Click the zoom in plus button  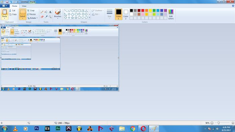tap(233, 123)
